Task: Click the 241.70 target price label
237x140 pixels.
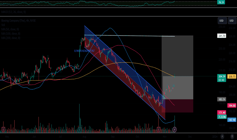Action: [222, 36]
